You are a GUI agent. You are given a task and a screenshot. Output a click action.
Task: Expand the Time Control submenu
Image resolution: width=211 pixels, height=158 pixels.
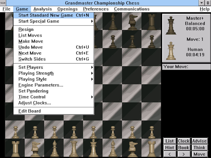(x=54, y=97)
